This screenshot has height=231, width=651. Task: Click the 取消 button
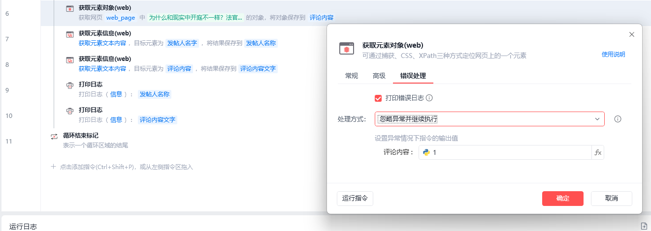pos(612,199)
